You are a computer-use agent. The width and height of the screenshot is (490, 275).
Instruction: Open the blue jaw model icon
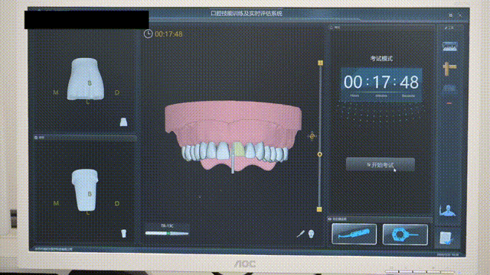point(449,47)
